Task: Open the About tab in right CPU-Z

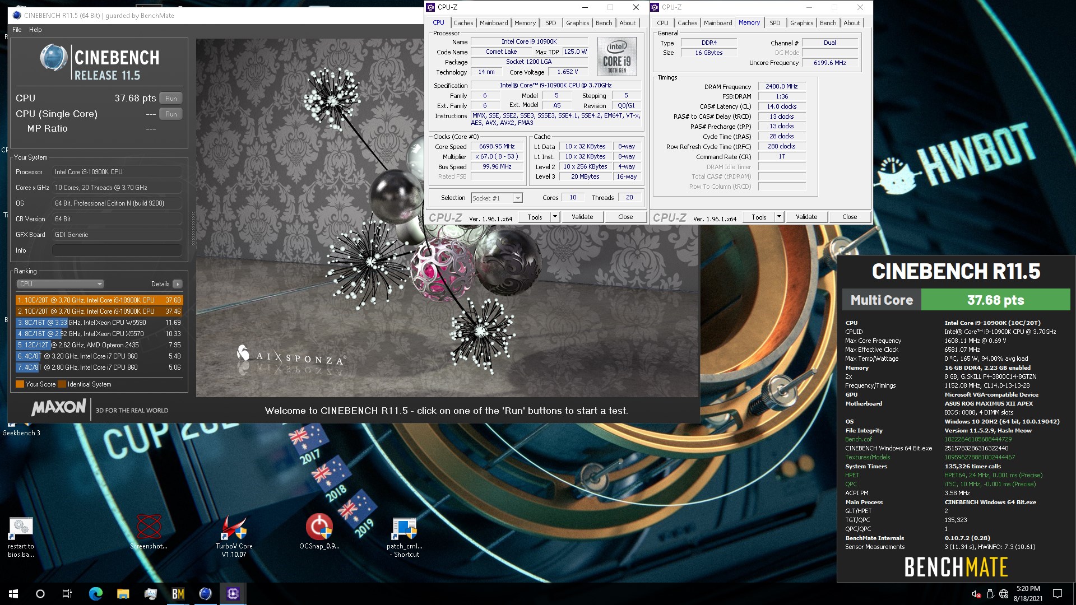Action: coord(851,23)
